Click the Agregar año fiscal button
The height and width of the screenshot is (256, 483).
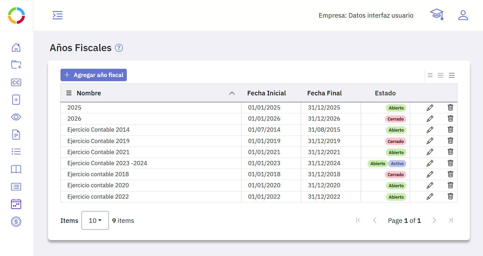coord(94,75)
